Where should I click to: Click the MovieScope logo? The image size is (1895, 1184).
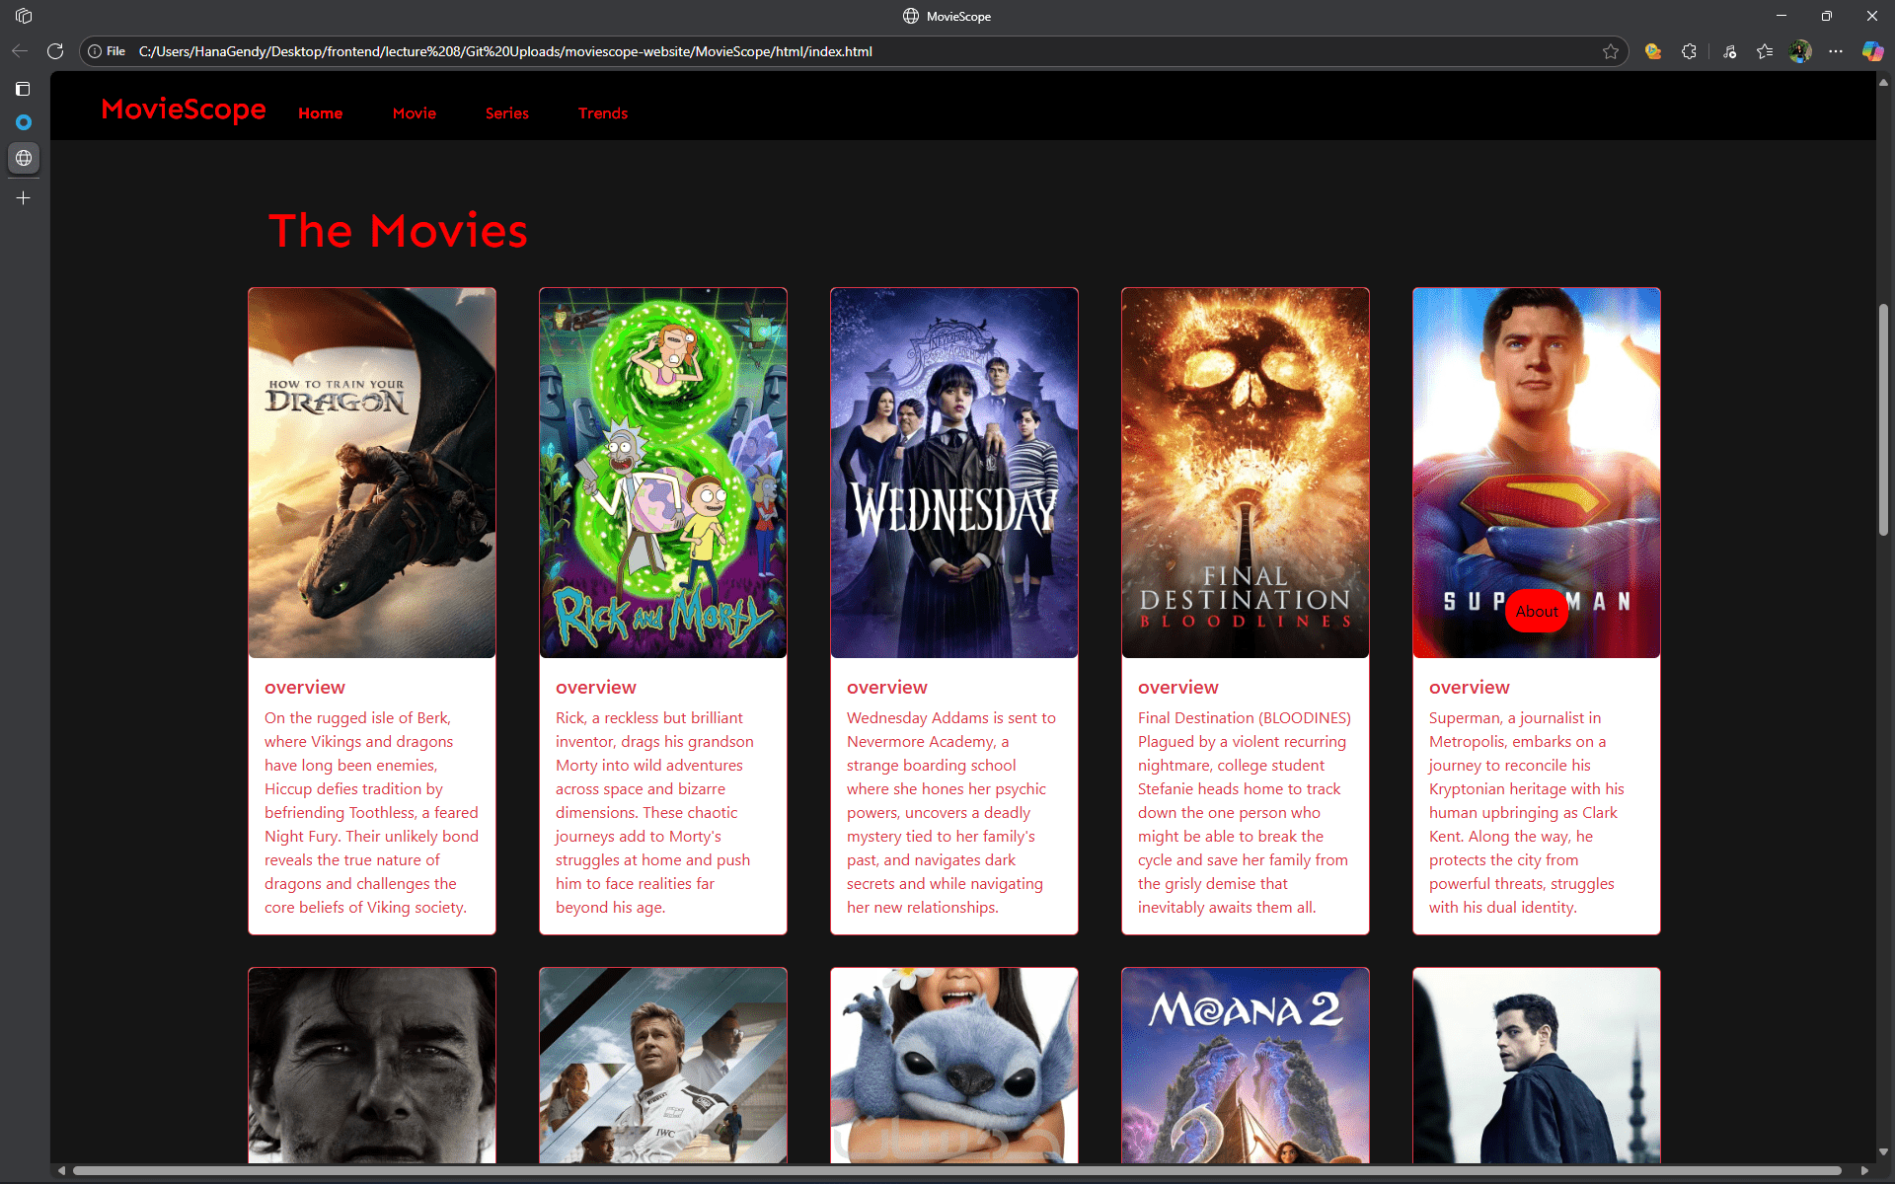184,110
